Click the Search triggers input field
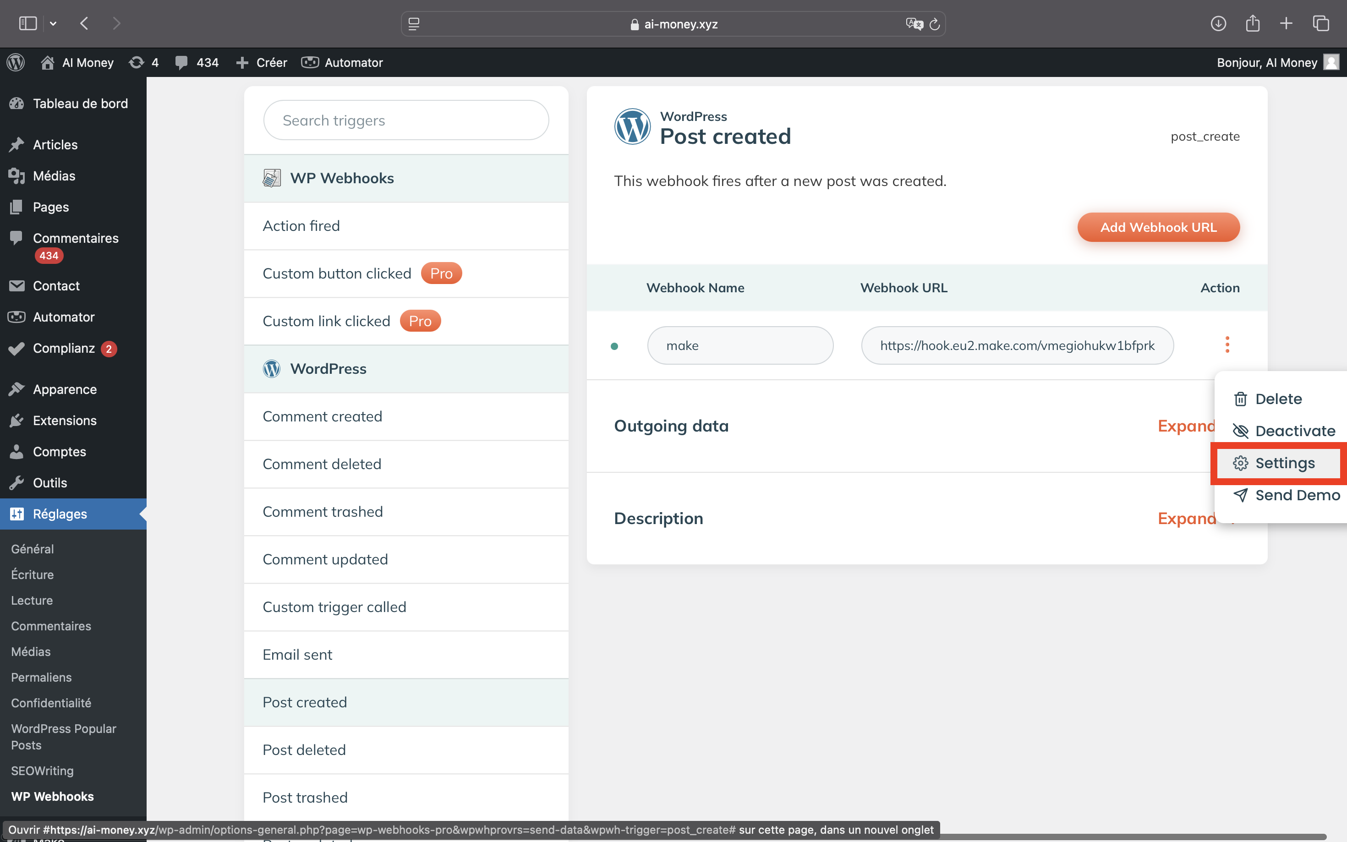The height and width of the screenshot is (842, 1347). pyautogui.click(x=405, y=120)
